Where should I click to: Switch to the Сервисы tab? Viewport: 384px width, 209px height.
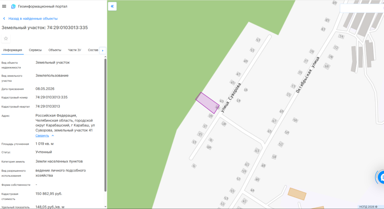tap(35, 50)
